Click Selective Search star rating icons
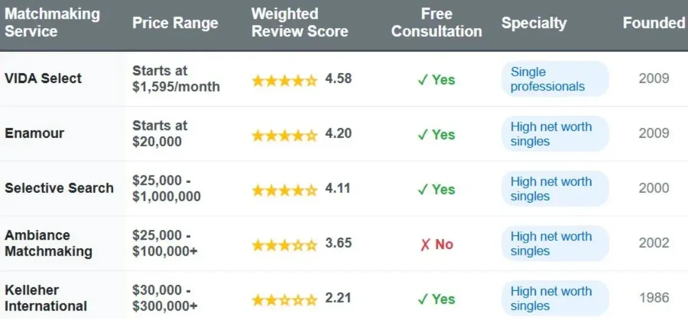Image resolution: width=688 pixels, height=319 pixels. [x=284, y=189]
